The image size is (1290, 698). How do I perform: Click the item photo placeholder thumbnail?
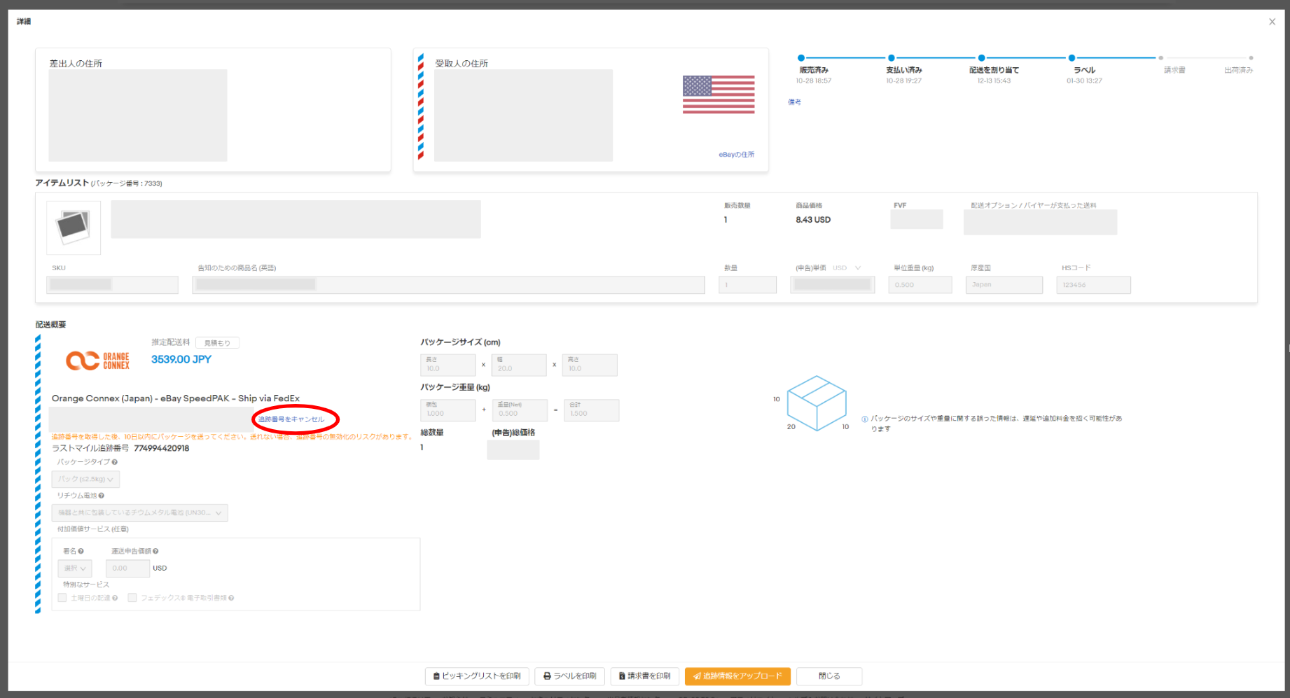(x=74, y=228)
